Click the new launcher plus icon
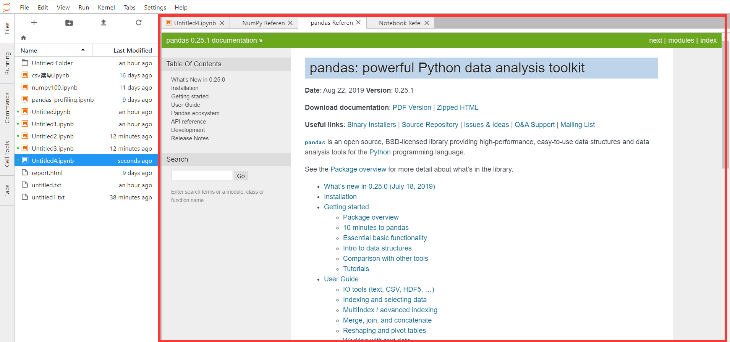The height and width of the screenshot is (342, 730). [34, 22]
